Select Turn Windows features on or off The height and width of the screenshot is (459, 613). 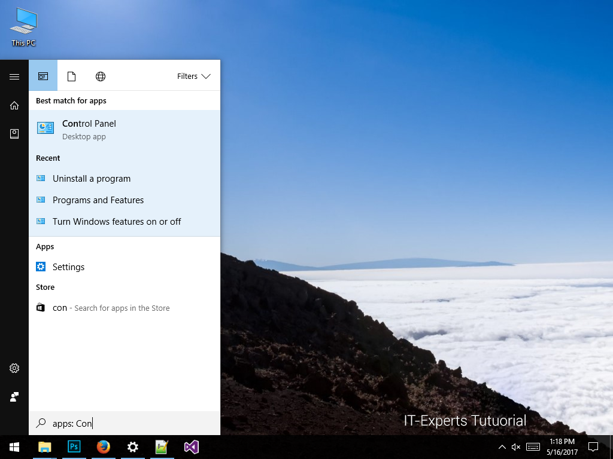click(x=117, y=222)
